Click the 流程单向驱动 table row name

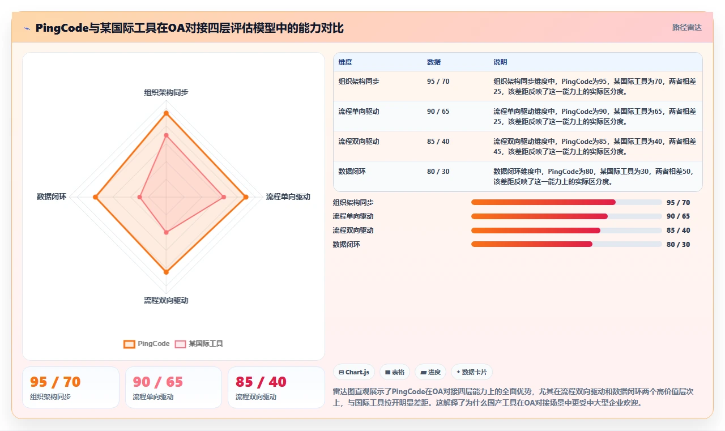click(359, 112)
